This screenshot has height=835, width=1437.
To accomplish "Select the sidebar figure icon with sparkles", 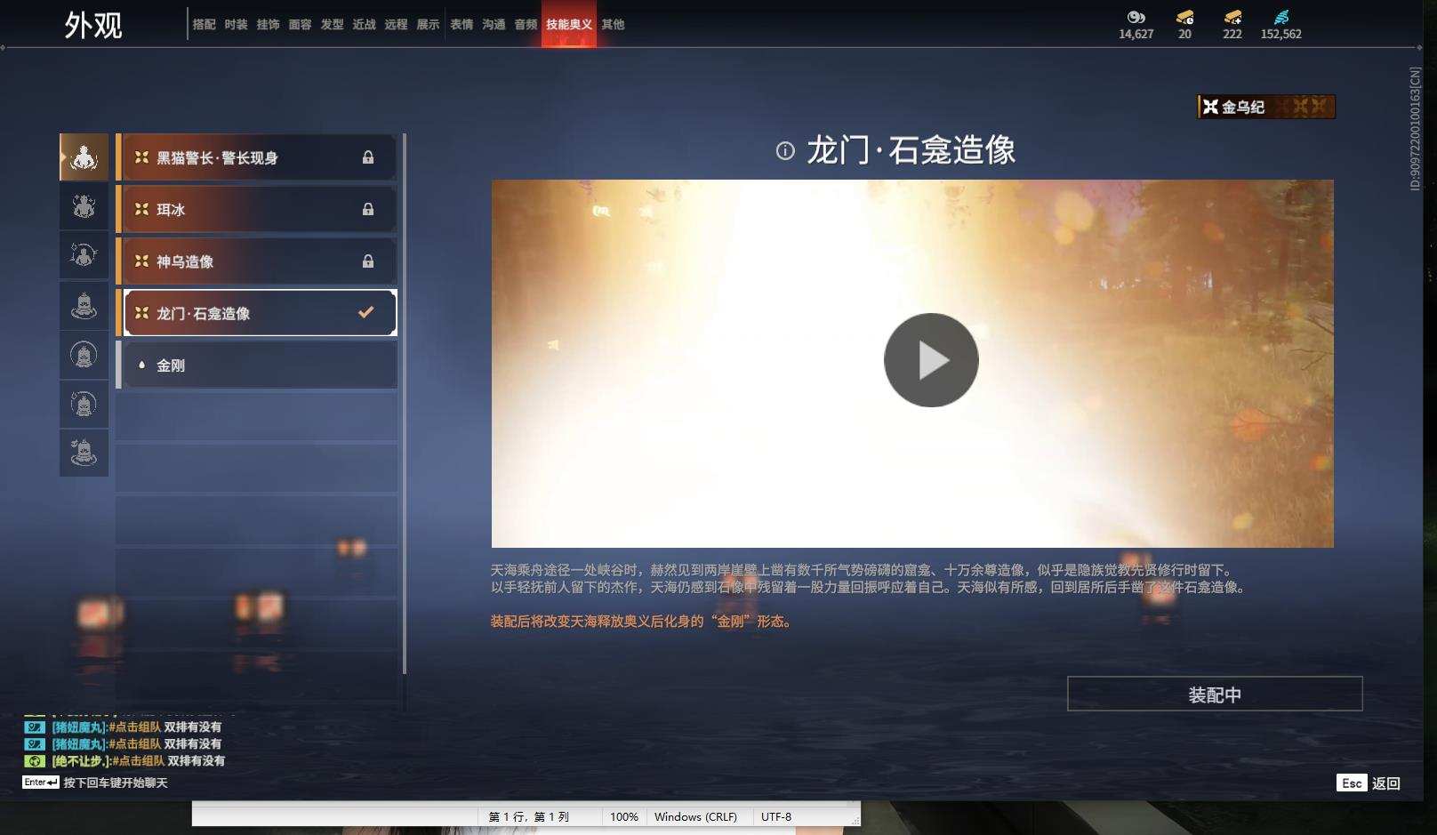I will (84, 207).
